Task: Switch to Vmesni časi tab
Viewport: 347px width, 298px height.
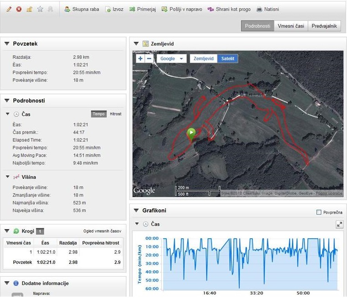Action: pos(291,26)
